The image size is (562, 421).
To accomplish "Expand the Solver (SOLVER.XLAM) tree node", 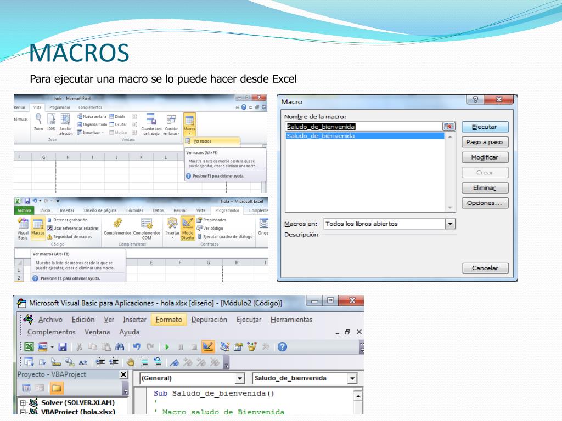I will (23, 403).
